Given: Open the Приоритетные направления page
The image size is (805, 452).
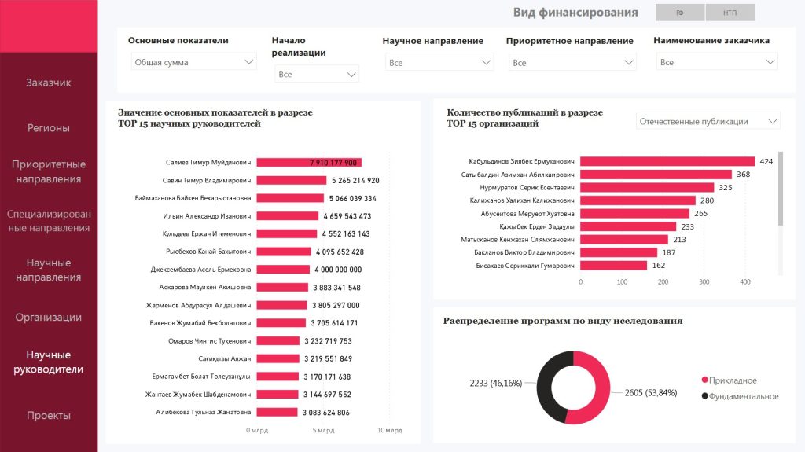Looking at the screenshot, I should pos(49,171).
